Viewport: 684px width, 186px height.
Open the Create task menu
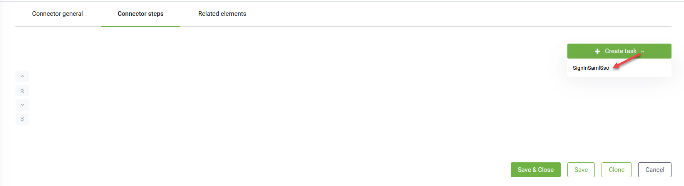coord(619,51)
